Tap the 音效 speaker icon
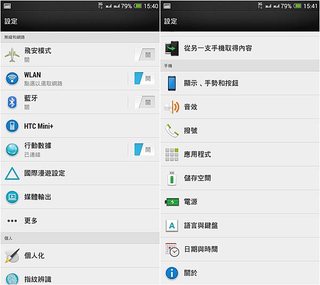 (x=172, y=107)
